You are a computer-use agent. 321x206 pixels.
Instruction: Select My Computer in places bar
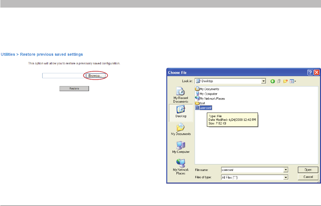click(180, 147)
